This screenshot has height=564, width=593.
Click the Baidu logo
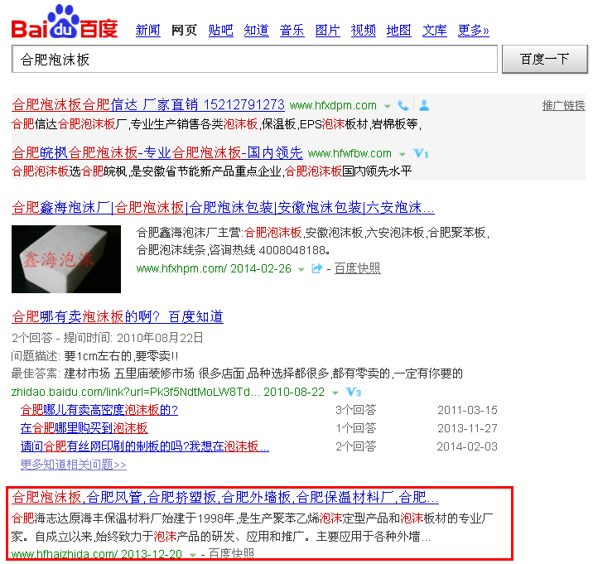[x=65, y=22]
